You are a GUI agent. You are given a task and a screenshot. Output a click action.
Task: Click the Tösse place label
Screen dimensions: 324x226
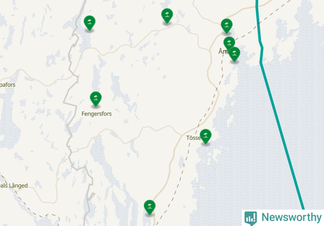[x=193, y=138]
